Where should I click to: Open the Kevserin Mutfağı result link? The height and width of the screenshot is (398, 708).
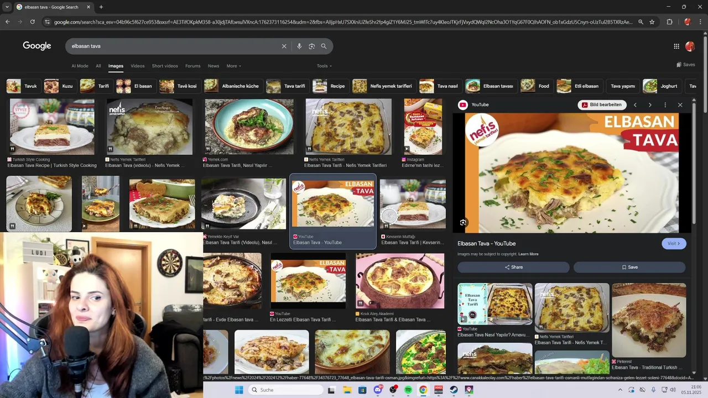[x=412, y=243]
